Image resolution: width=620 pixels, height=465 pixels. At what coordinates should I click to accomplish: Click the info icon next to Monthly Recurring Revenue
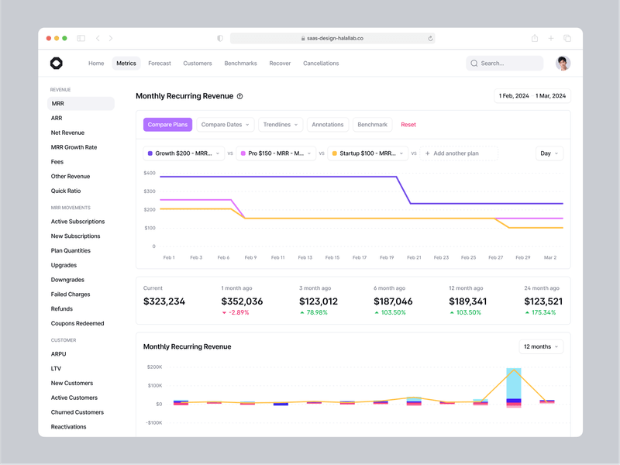[x=240, y=96]
